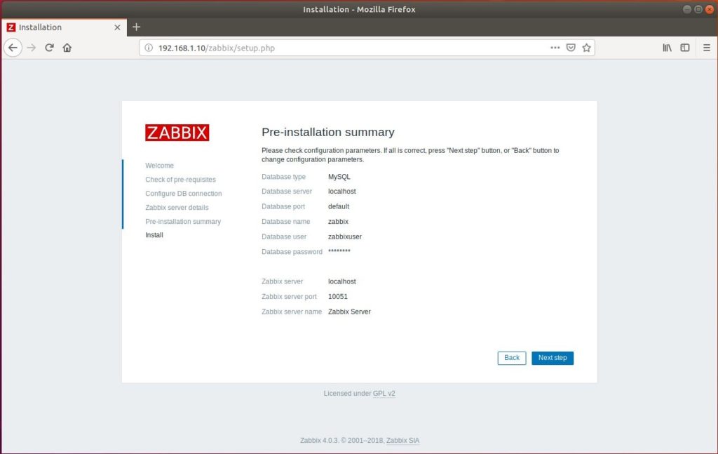718x454 pixels.
Task: Click the Database server localhost value
Action: coord(341,192)
